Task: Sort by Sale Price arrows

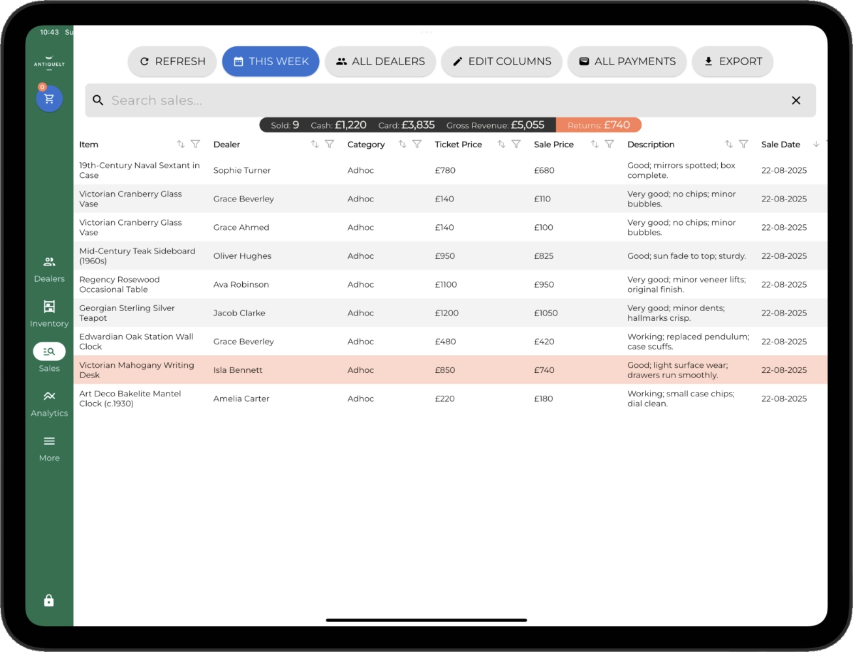Action: 595,144
